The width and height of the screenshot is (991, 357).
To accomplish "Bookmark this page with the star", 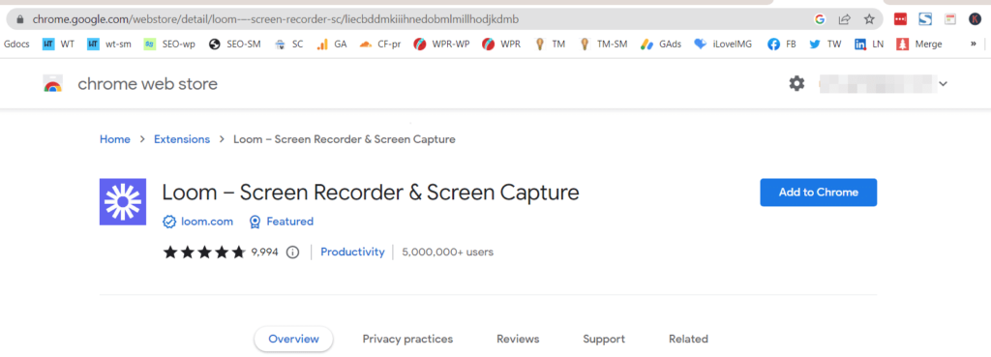I will click(869, 19).
